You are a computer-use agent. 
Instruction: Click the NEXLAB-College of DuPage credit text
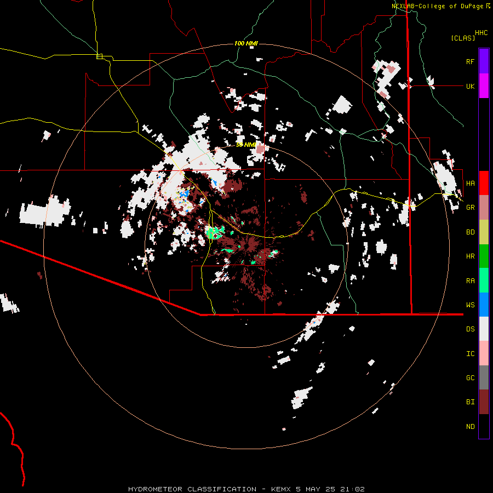tap(437, 6)
